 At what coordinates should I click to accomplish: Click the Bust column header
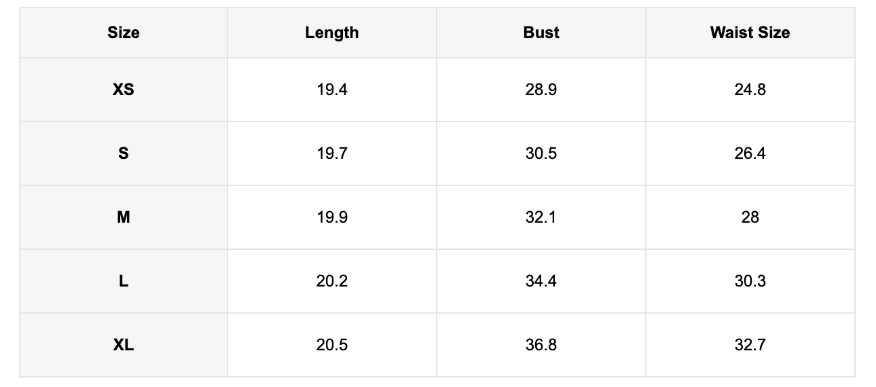(x=541, y=33)
